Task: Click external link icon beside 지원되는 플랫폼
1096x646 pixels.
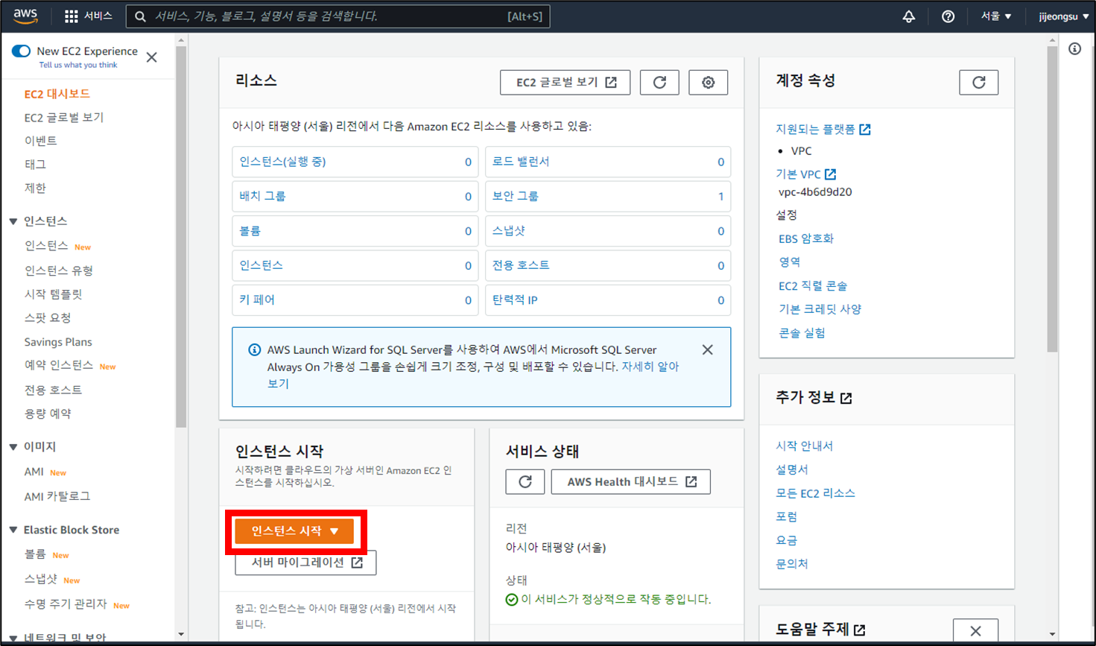Action: coord(865,130)
